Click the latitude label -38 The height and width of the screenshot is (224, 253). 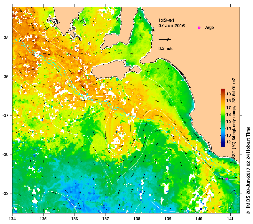(5, 155)
